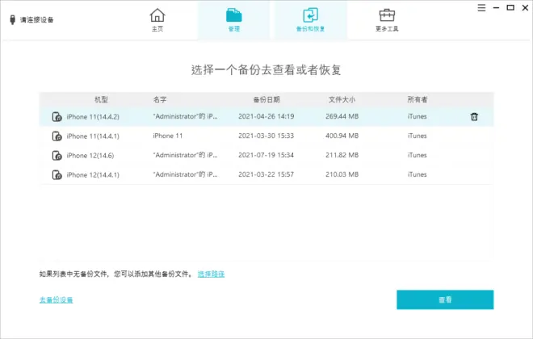533x339 pixels.
Task: Click size value 269.44 MB
Action: click(x=342, y=116)
